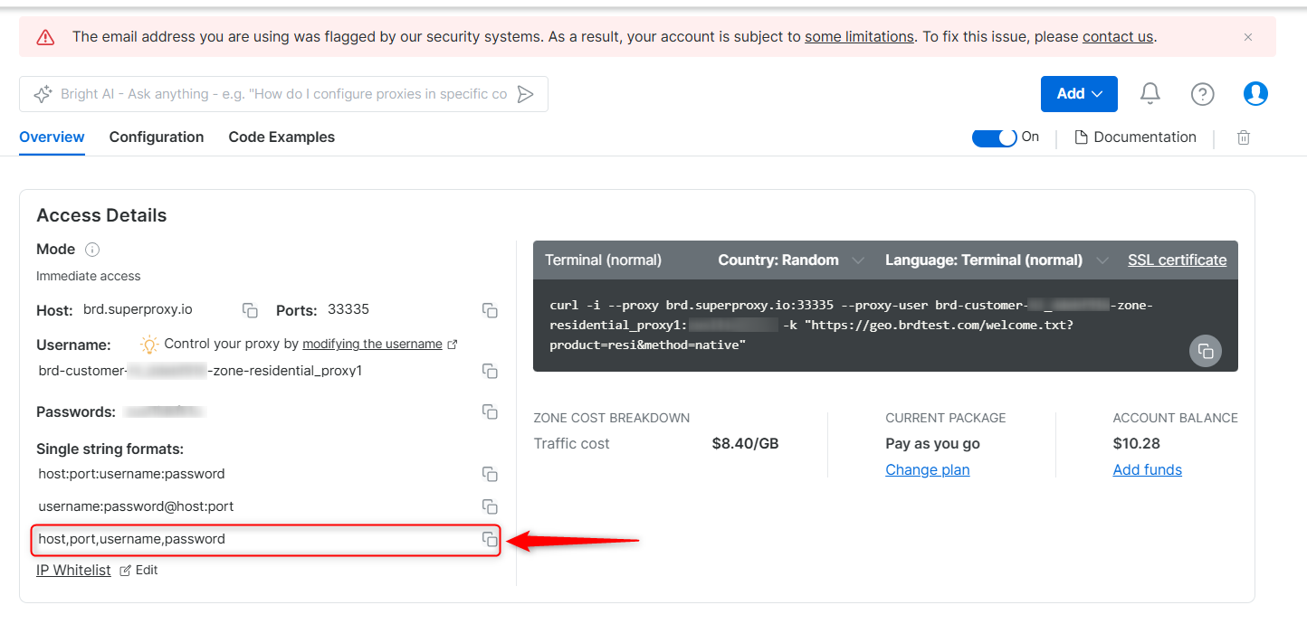Viewport: 1307px width, 624px height.
Task: Copy the Host value brd.superproxy.io
Action: 251,310
